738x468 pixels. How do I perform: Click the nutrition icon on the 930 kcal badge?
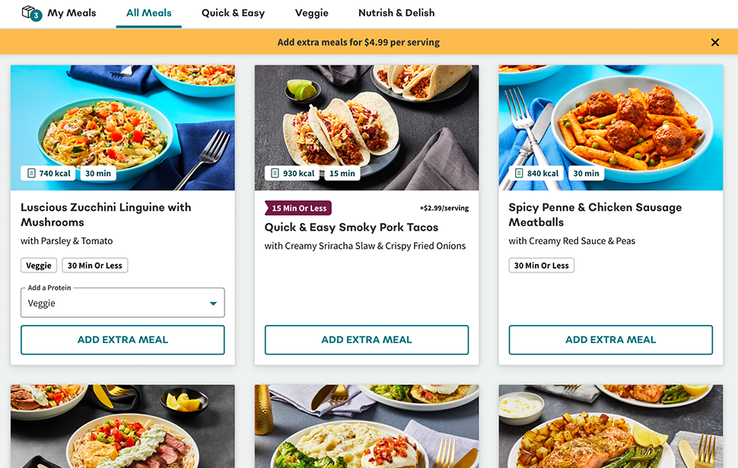tap(275, 173)
